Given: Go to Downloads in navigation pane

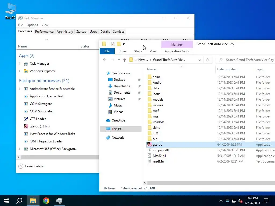Looking at the screenshot, I should (x=122, y=86).
